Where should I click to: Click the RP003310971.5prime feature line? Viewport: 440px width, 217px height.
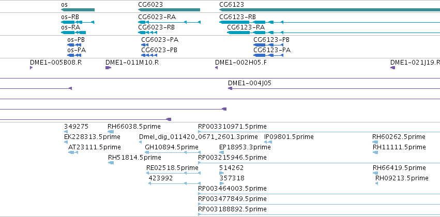pyautogui.click(x=319, y=132)
